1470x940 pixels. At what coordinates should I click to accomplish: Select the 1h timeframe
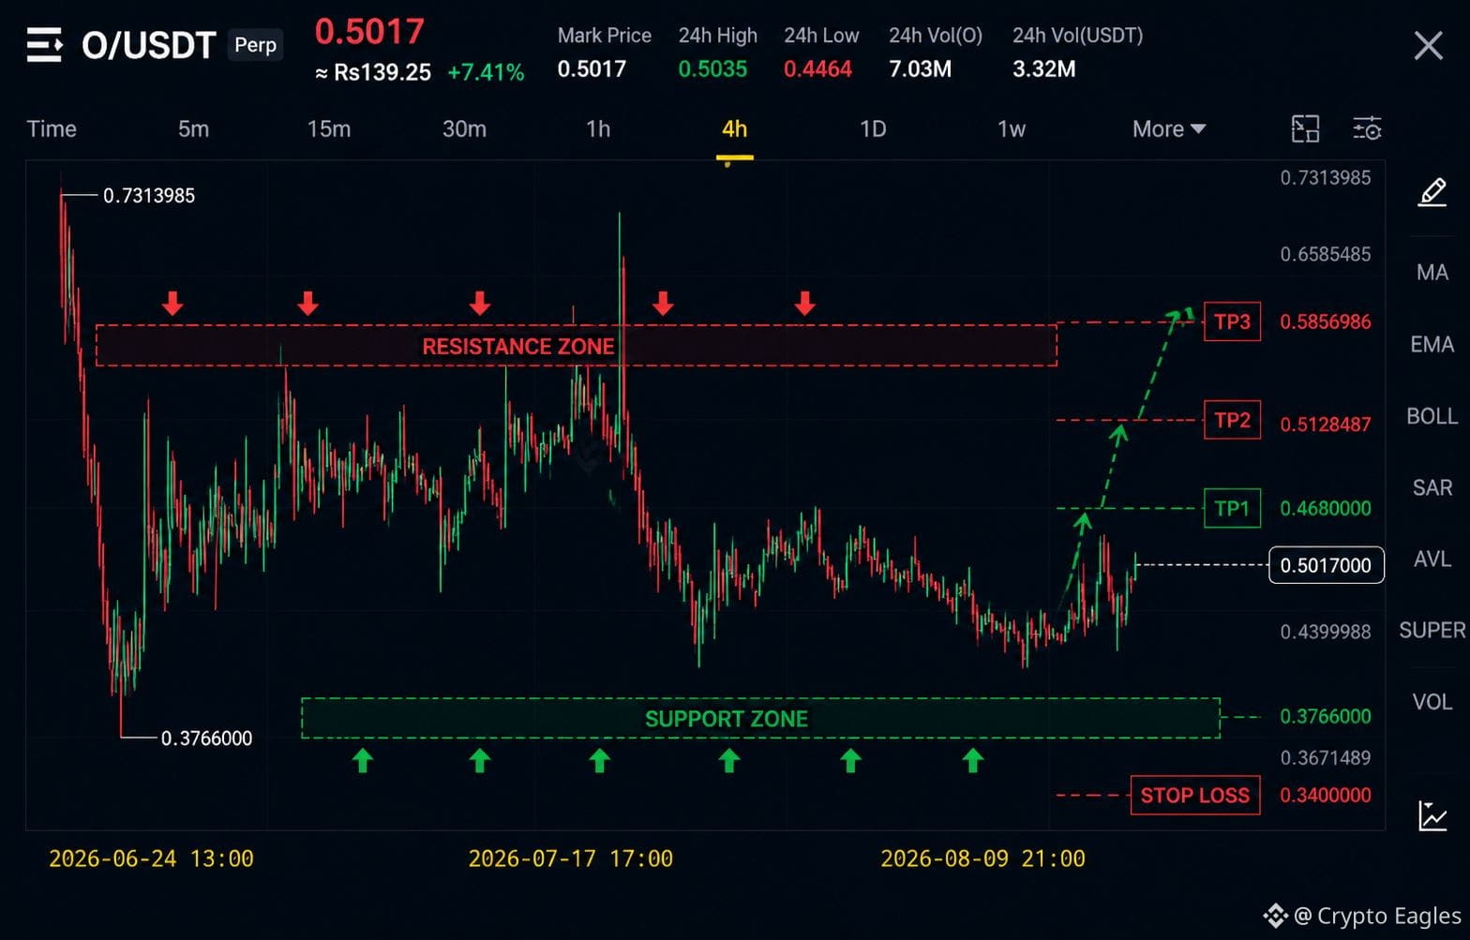[x=598, y=129]
